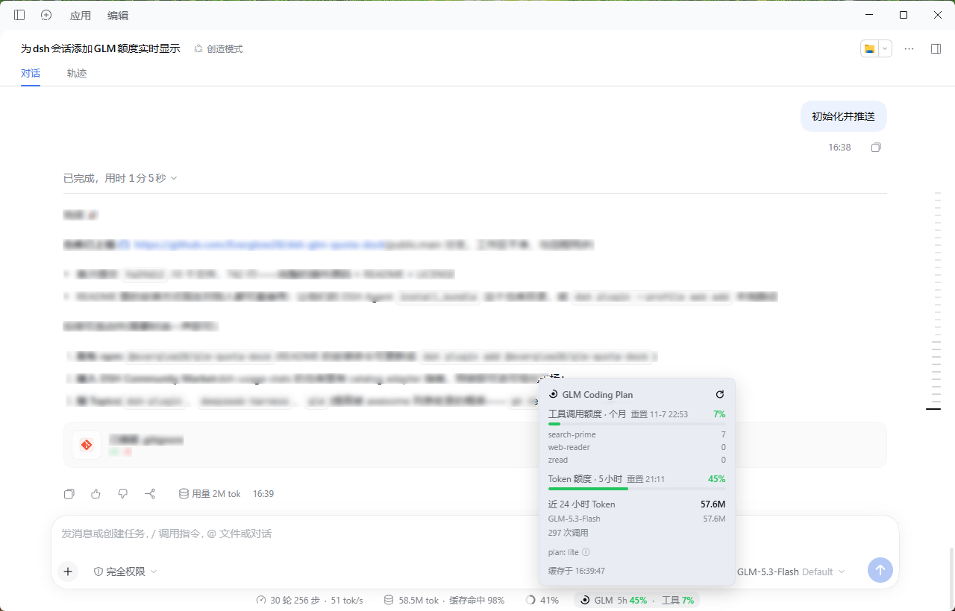The image size is (955, 611).
Task: Click the 工具调用额度 progress bar
Action: click(636, 424)
